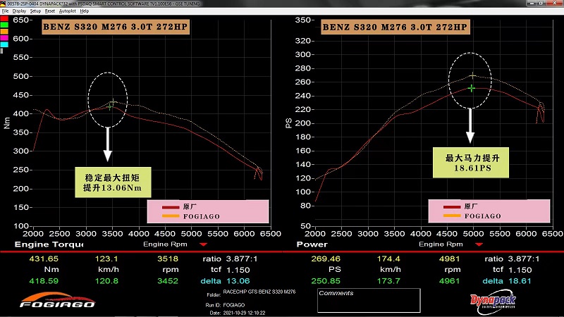Expand the right Engine Rpm axis dropdown
The width and height of the screenshot is (564, 317).
click(x=482, y=244)
